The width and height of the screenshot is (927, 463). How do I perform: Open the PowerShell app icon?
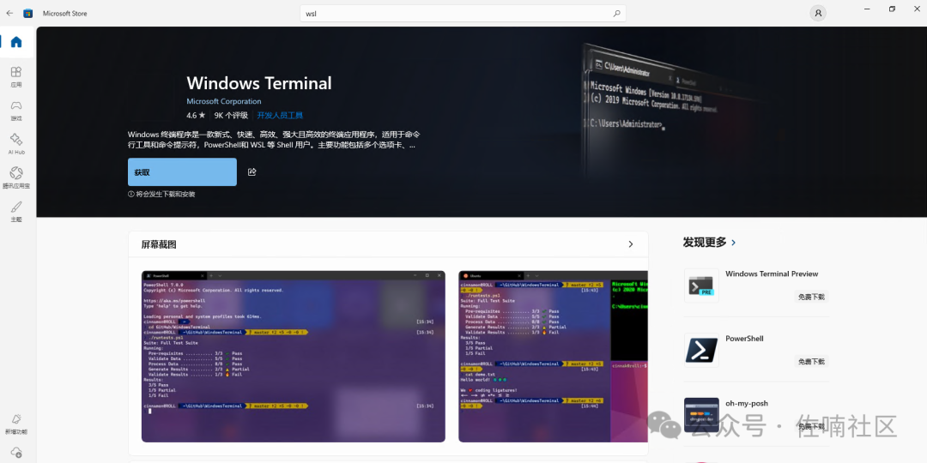[701, 350]
